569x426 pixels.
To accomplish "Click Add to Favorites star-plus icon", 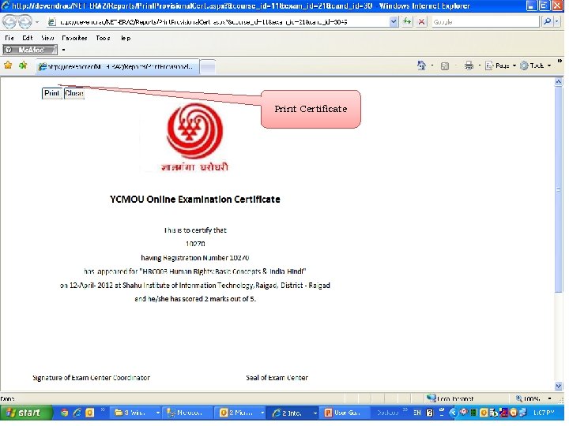I will [23, 65].
